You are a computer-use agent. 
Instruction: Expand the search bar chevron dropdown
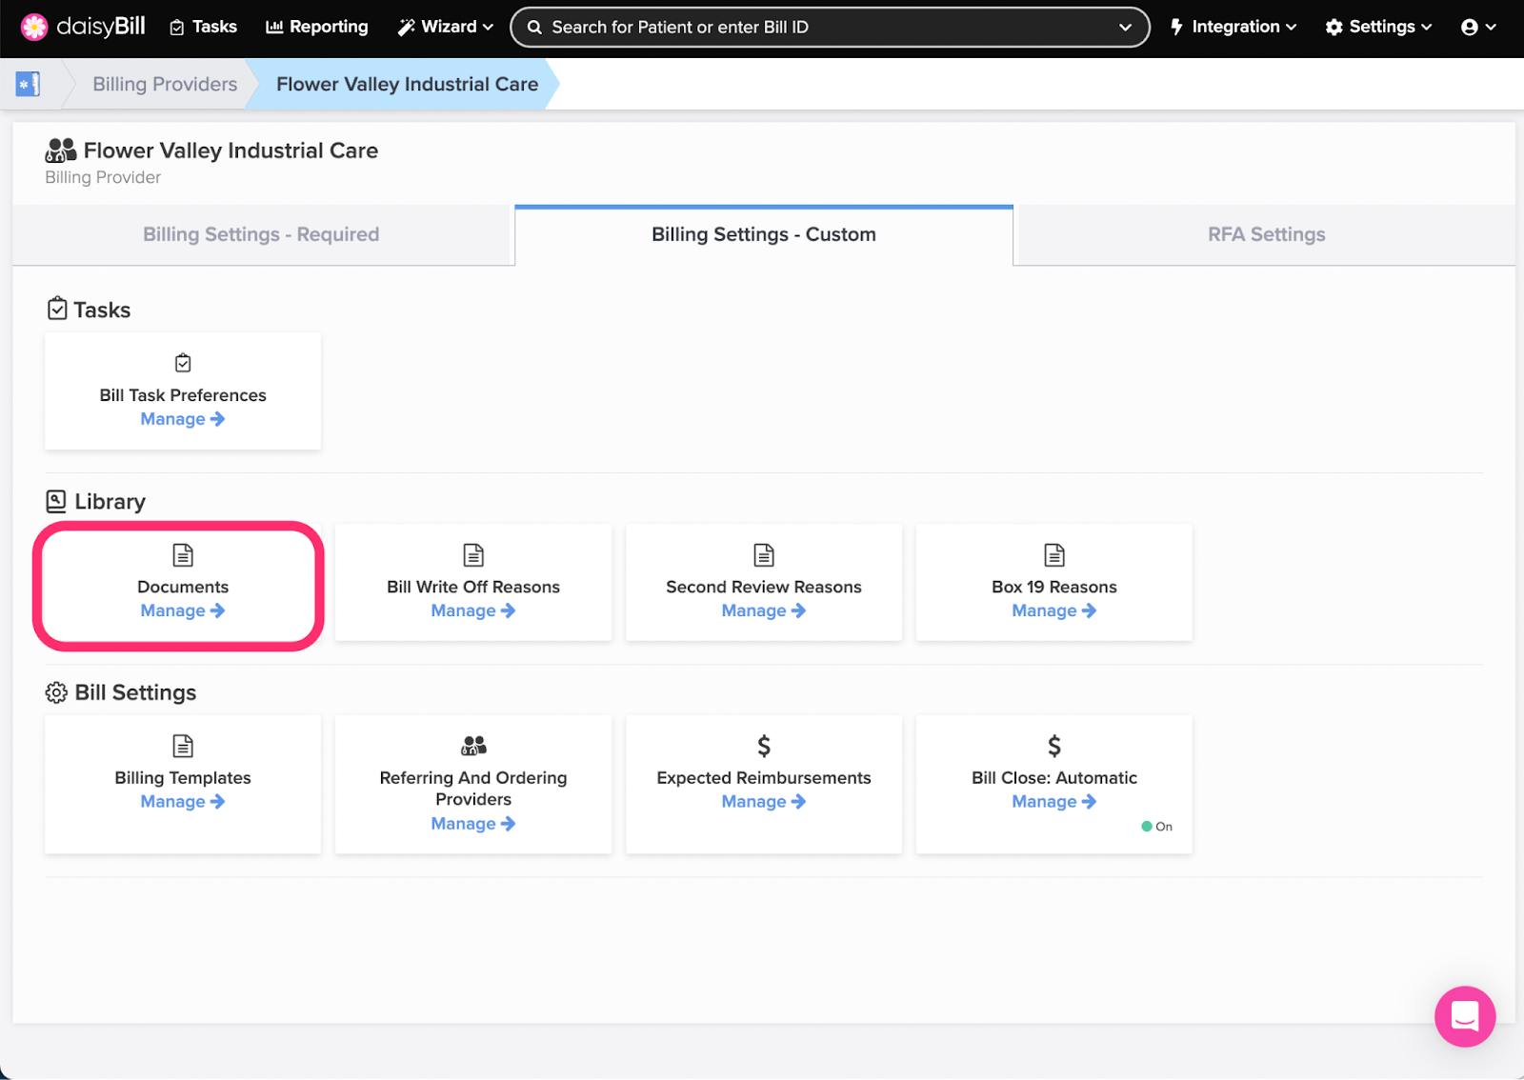(x=1125, y=28)
